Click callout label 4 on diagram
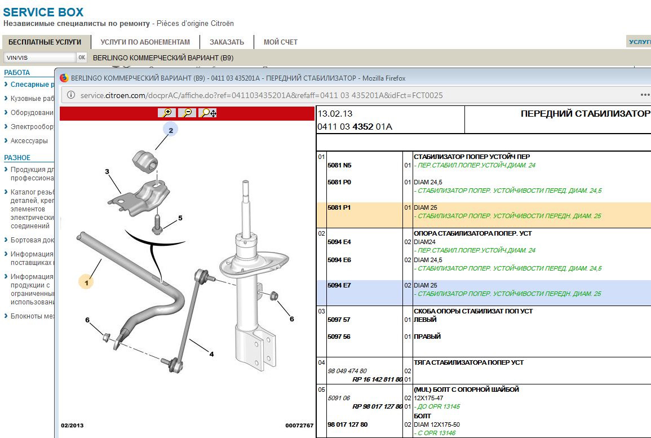The image size is (651, 438). (x=211, y=354)
